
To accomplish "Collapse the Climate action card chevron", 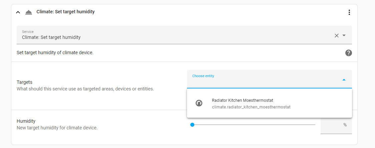I will coord(18,12).
